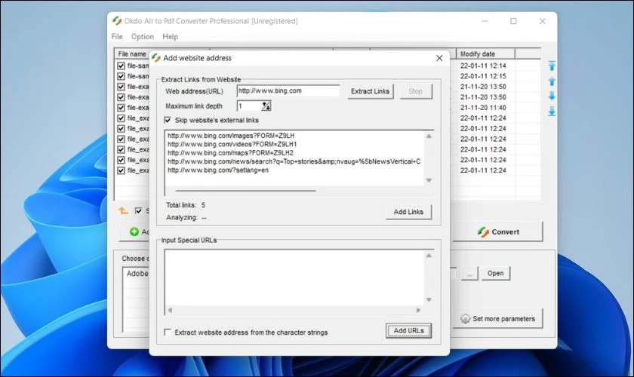Select the bing.com/?setlang=en link
This screenshot has height=377, width=634.
point(218,170)
